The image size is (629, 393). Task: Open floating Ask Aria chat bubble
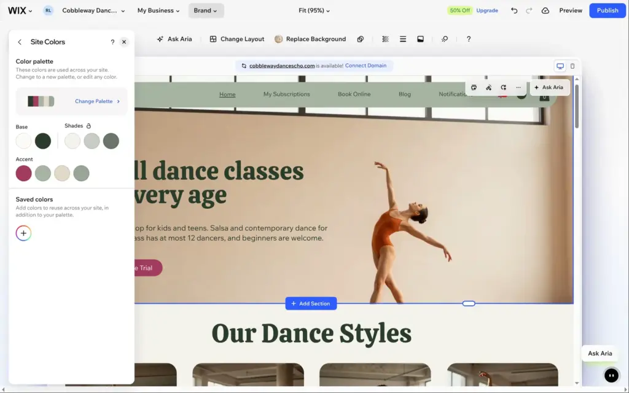600,353
